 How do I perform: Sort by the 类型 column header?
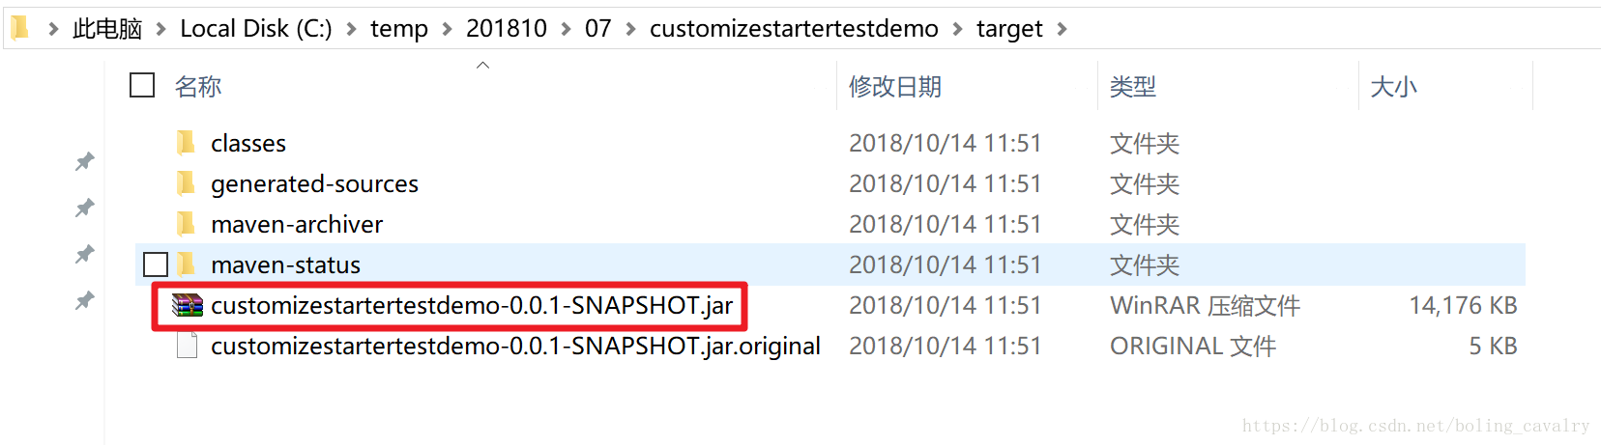1133,87
